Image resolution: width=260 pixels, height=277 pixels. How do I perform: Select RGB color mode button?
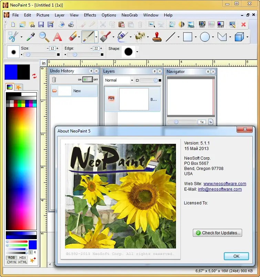[11, 258]
